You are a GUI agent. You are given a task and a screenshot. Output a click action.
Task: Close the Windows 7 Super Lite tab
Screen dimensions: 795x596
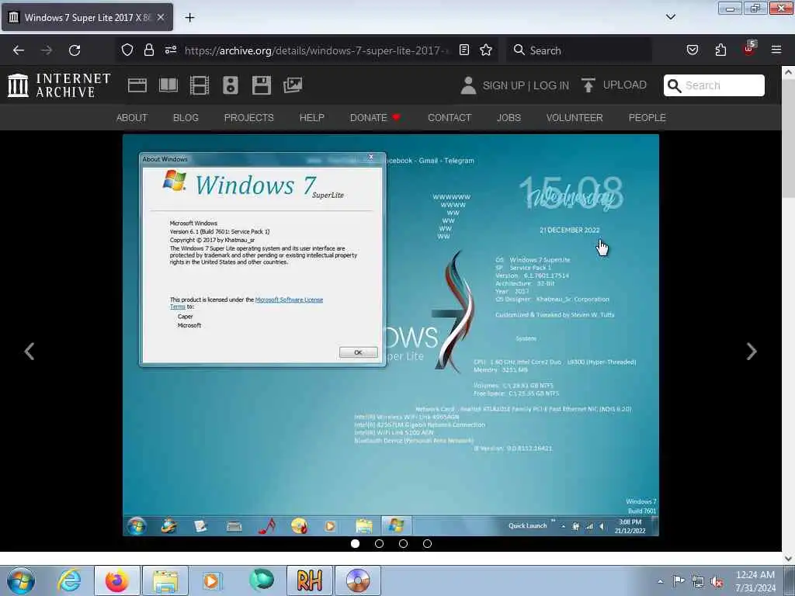pos(161,17)
